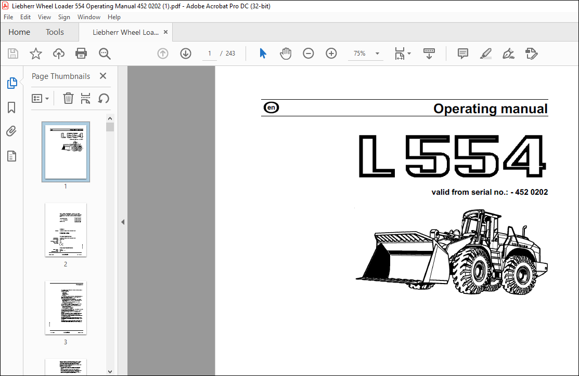Select page 3 thumbnail
Screen dimensions: 579x376
(66, 307)
